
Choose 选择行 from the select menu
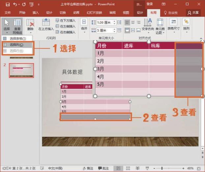coord(17,51)
